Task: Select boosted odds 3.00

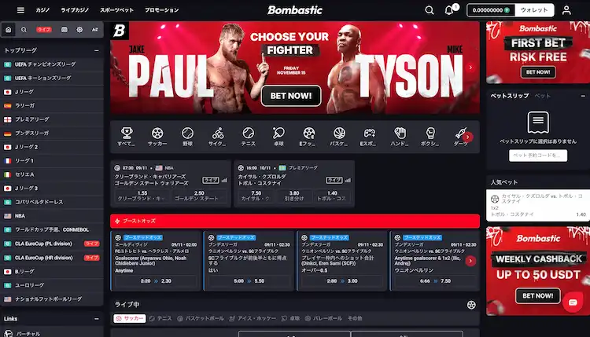Action: tap(342, 281)
